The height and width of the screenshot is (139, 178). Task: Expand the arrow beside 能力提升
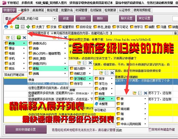90,68
